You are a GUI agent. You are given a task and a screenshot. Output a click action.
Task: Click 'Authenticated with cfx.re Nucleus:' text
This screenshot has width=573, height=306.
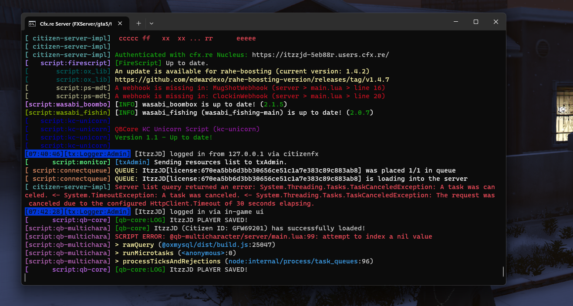coord(181,55)
